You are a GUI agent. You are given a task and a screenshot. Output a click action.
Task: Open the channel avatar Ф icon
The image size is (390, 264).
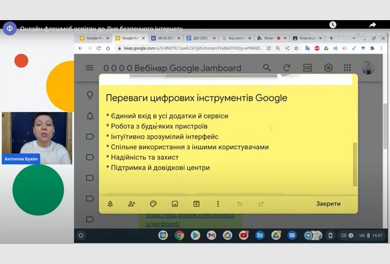[9, 28]
